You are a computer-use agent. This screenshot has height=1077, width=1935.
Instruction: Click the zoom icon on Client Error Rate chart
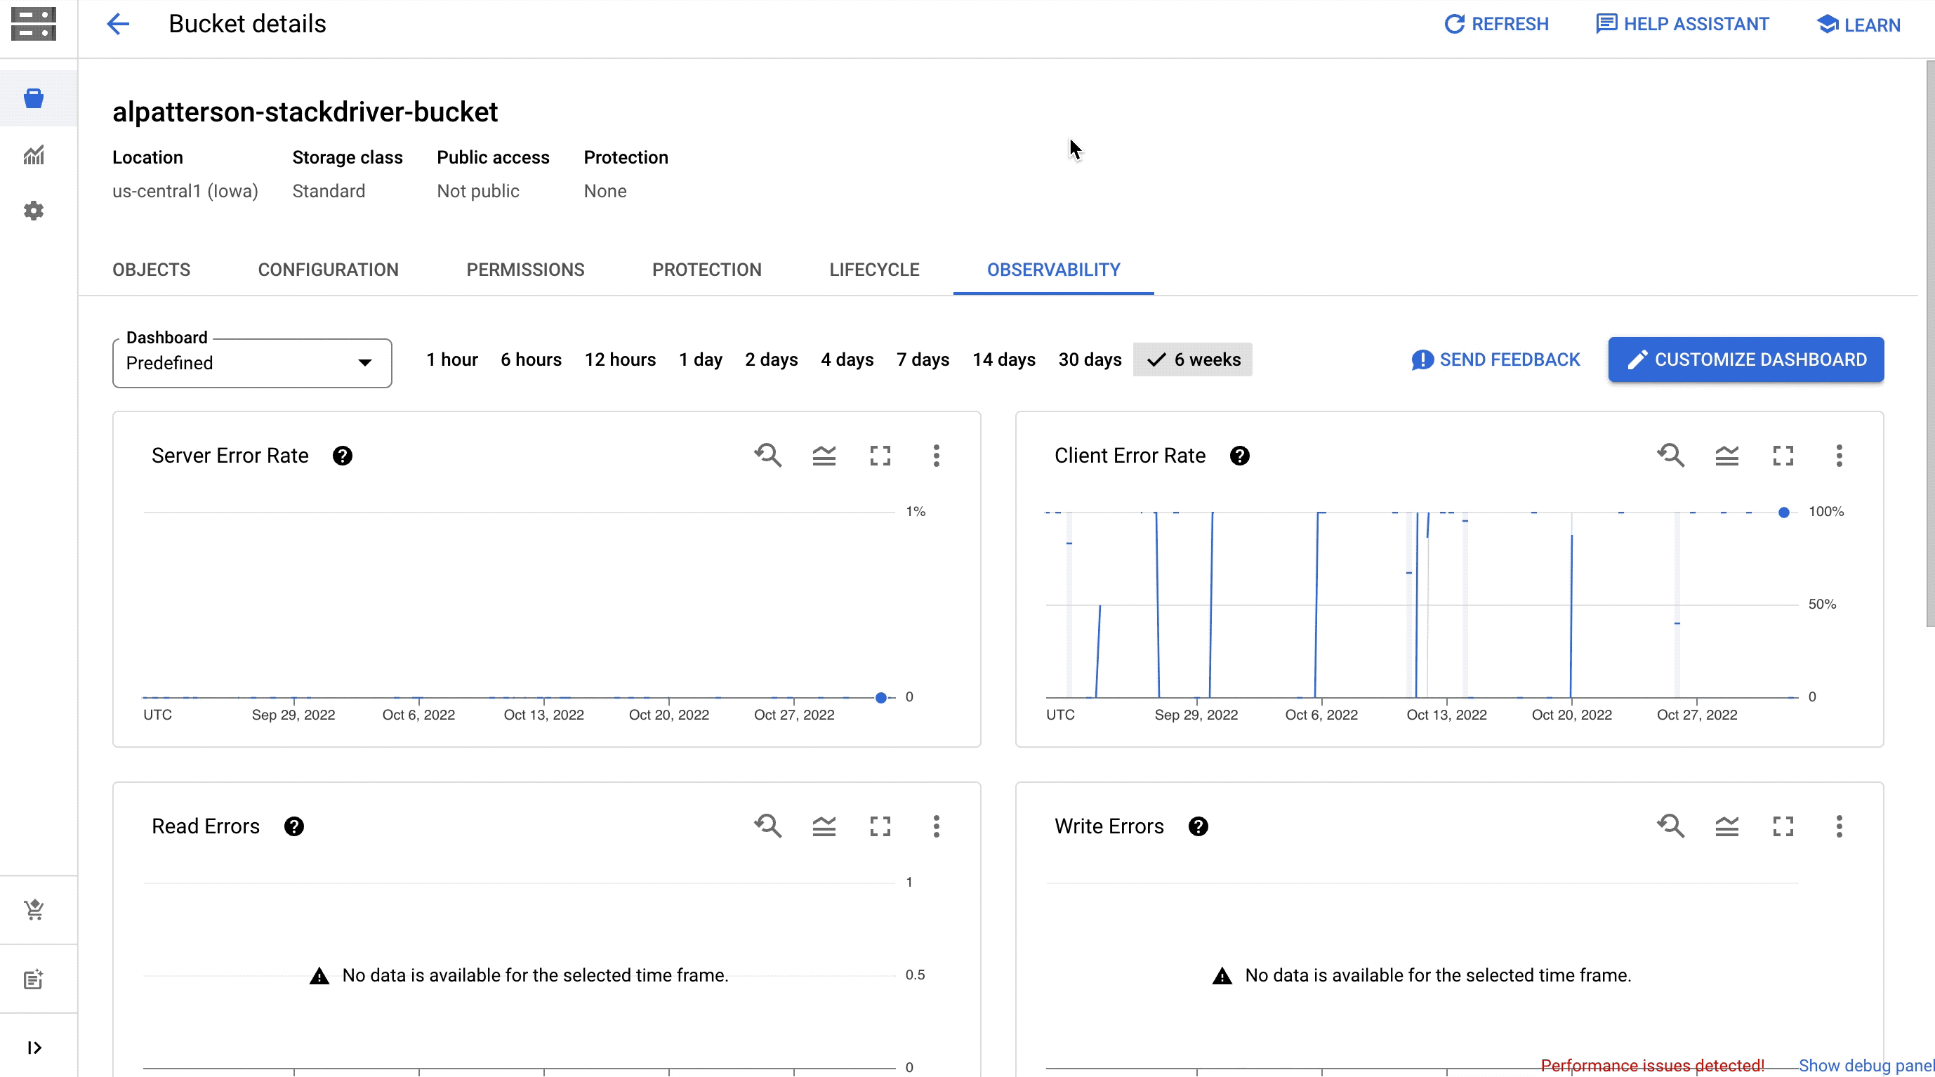click(1672, 455)
